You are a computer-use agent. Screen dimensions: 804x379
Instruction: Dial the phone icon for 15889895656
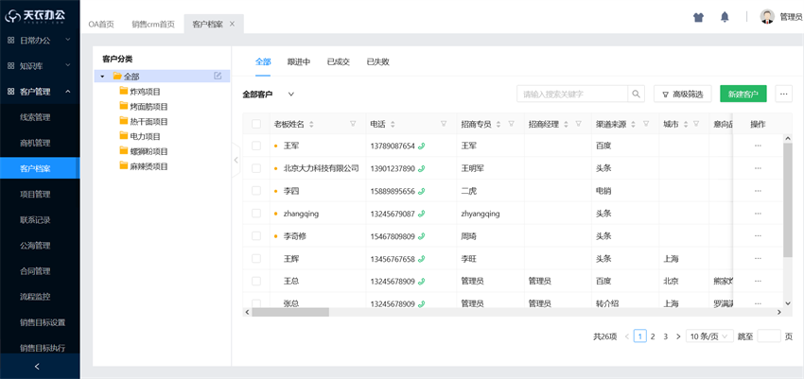coord(422,191)
